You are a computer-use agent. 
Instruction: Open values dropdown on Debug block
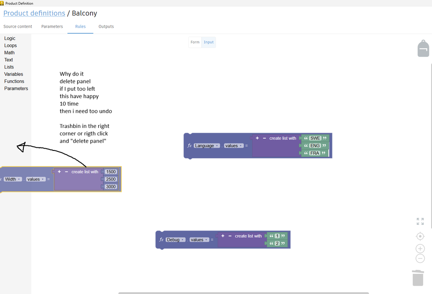point(199,240)
